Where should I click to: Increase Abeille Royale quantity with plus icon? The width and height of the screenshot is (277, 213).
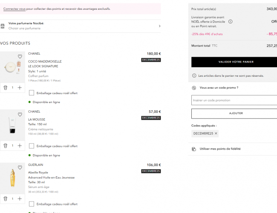20,199
